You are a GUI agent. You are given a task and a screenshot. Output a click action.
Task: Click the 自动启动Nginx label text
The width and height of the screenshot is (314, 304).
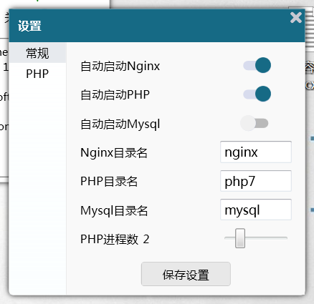pos(120,67)
